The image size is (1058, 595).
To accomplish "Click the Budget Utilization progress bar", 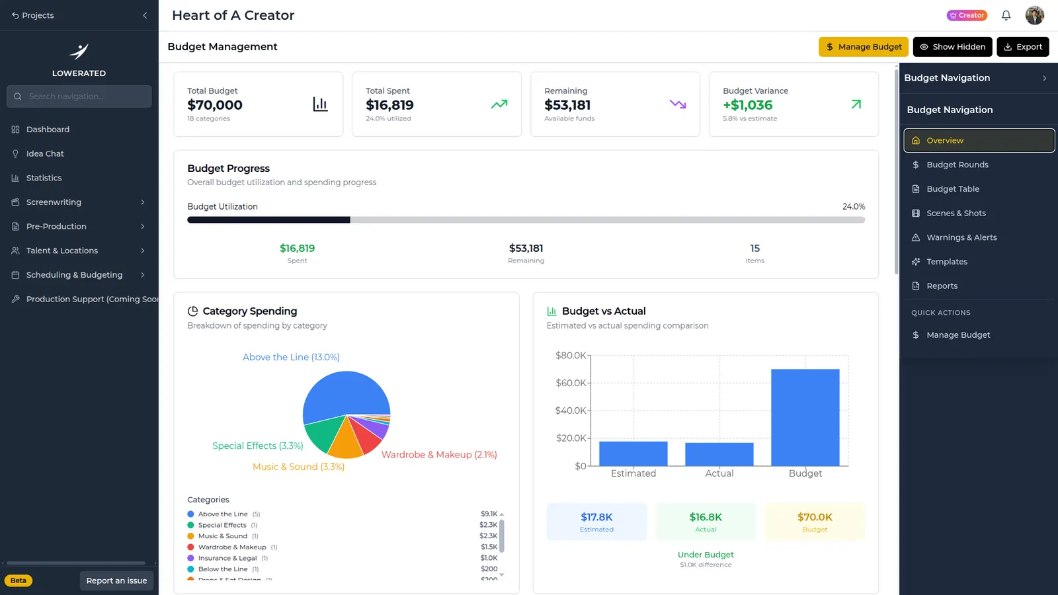I will (526, 220).
